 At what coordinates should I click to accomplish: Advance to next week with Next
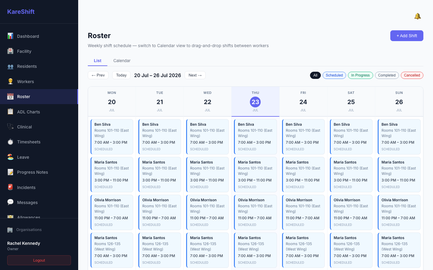[195, 75]
